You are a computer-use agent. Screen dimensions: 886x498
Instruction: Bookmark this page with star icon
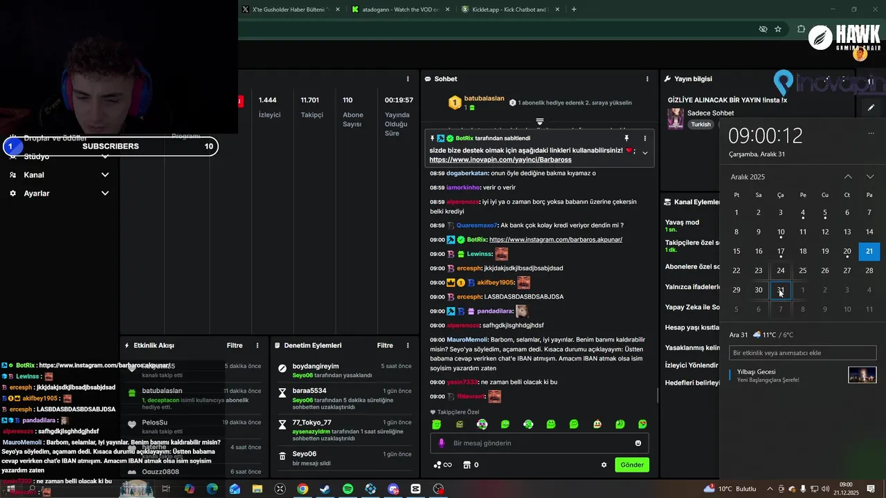click(x=778, y=29)
